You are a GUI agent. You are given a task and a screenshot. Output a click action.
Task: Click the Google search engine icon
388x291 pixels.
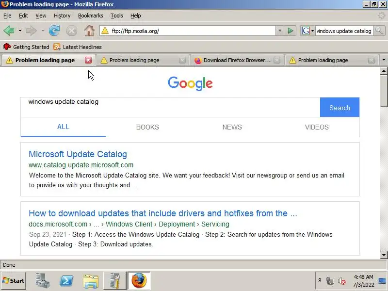(306, 31)
